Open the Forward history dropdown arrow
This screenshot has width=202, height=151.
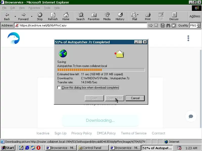point(32,16)
